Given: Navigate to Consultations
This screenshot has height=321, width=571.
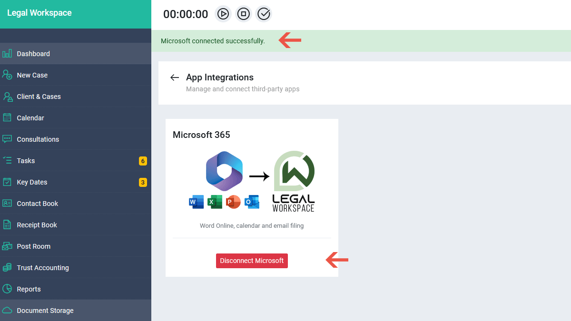Looking at the screenshot, I should click(x=76, y=139).
